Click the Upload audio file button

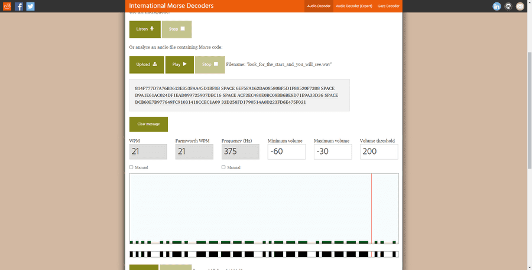coord(147,64)
